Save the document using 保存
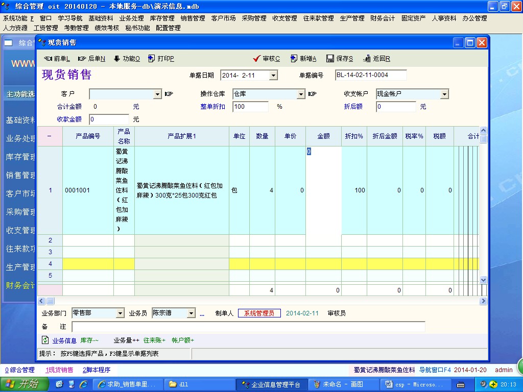Image resolution: width=523 pixels, height=392 pixels. click(340, 59)
